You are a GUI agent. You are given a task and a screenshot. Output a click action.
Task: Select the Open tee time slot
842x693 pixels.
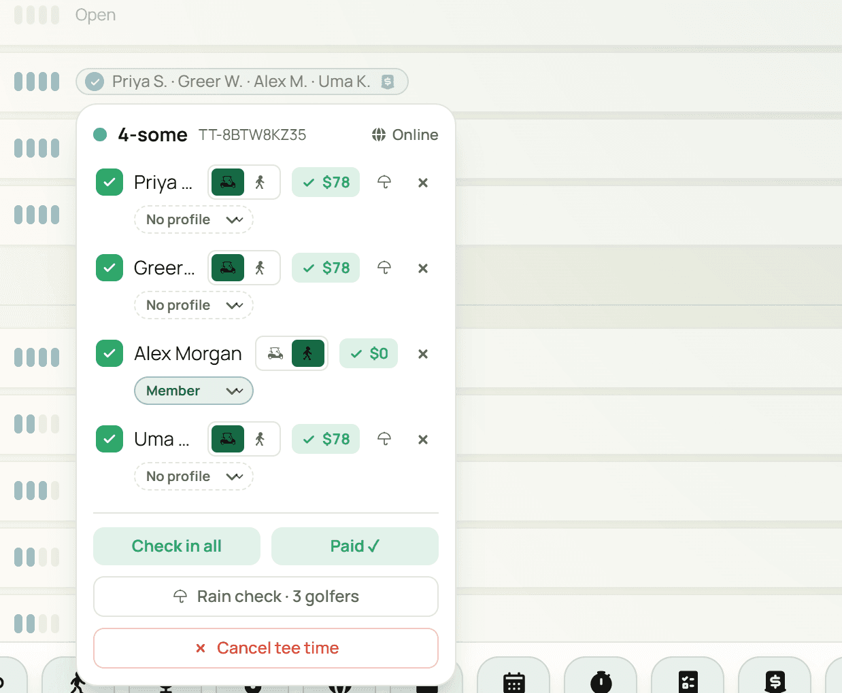point(95,15)
